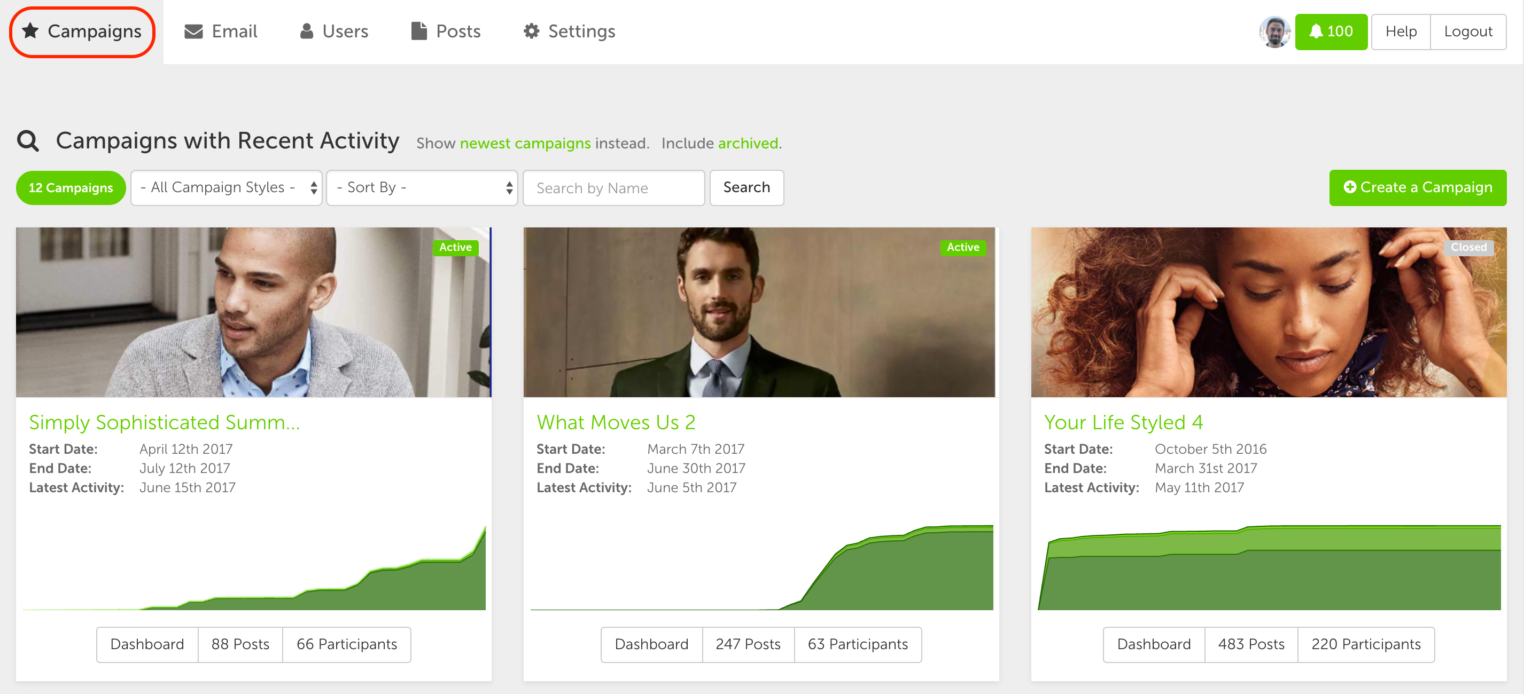This screenshot has height=694, width=1524.
Task: Open the Settings tab
Action: [569, 31]
